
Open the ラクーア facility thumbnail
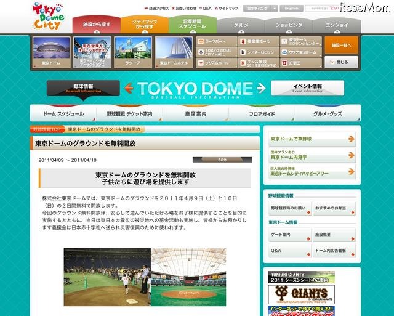click(133, 52)
